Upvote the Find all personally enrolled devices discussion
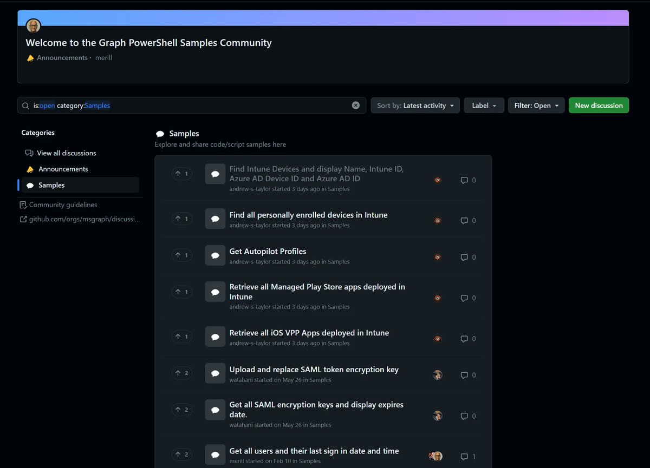Screen dimensions: 650x468 (x=181, y=219)
